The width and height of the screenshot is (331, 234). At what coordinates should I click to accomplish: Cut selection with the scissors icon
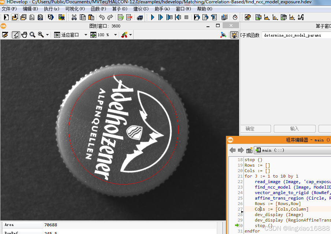click(74, 17)
